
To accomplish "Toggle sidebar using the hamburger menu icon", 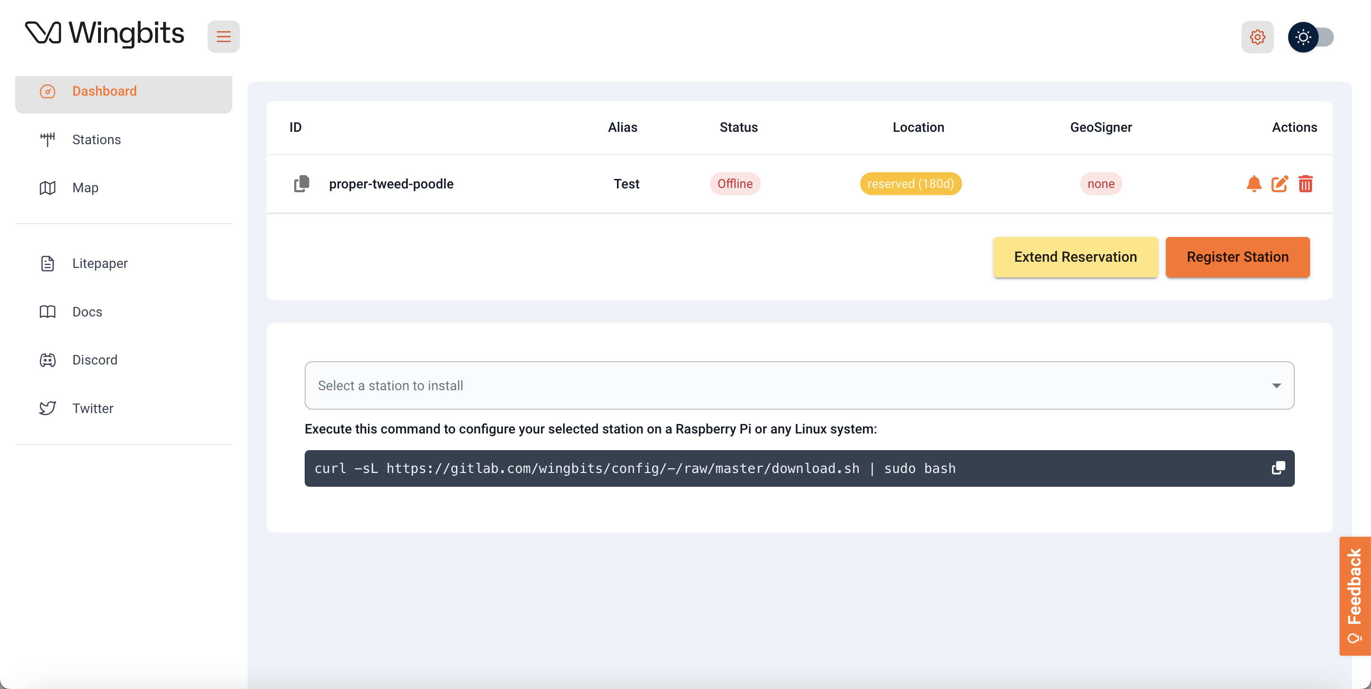I will [224, 37].
